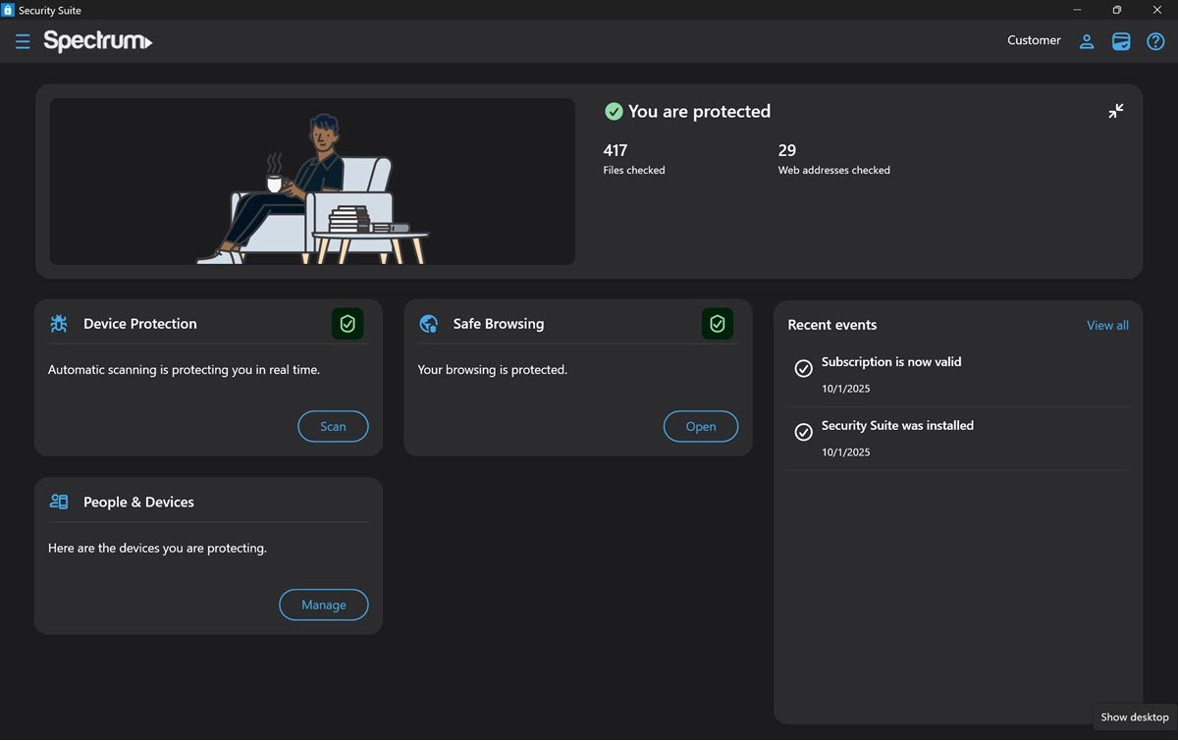The image size is (1178, 741).
Task: Start a scan with the Scan button
Action: pos(333,426)
